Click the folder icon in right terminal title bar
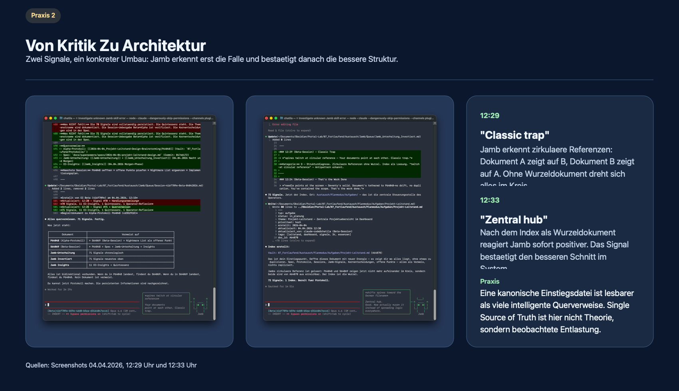The height and width of the screenshot is (391, 679). pyautogui.click(x=282, y=118)
